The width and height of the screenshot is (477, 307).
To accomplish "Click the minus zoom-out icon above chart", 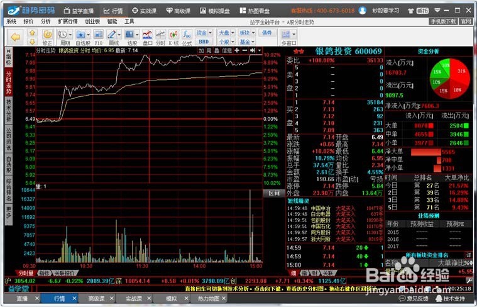I will pyautogui.click(x=244, y=50).
